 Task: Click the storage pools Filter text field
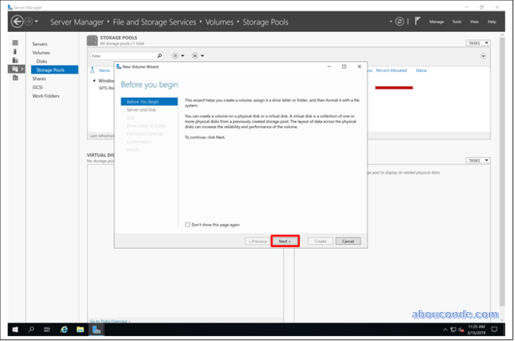[122, 56]
